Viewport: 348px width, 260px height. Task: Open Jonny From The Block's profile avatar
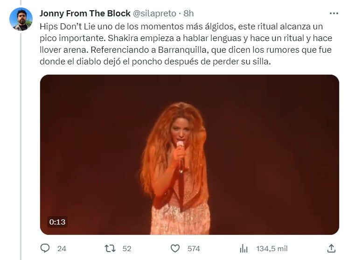click(21, 19)
